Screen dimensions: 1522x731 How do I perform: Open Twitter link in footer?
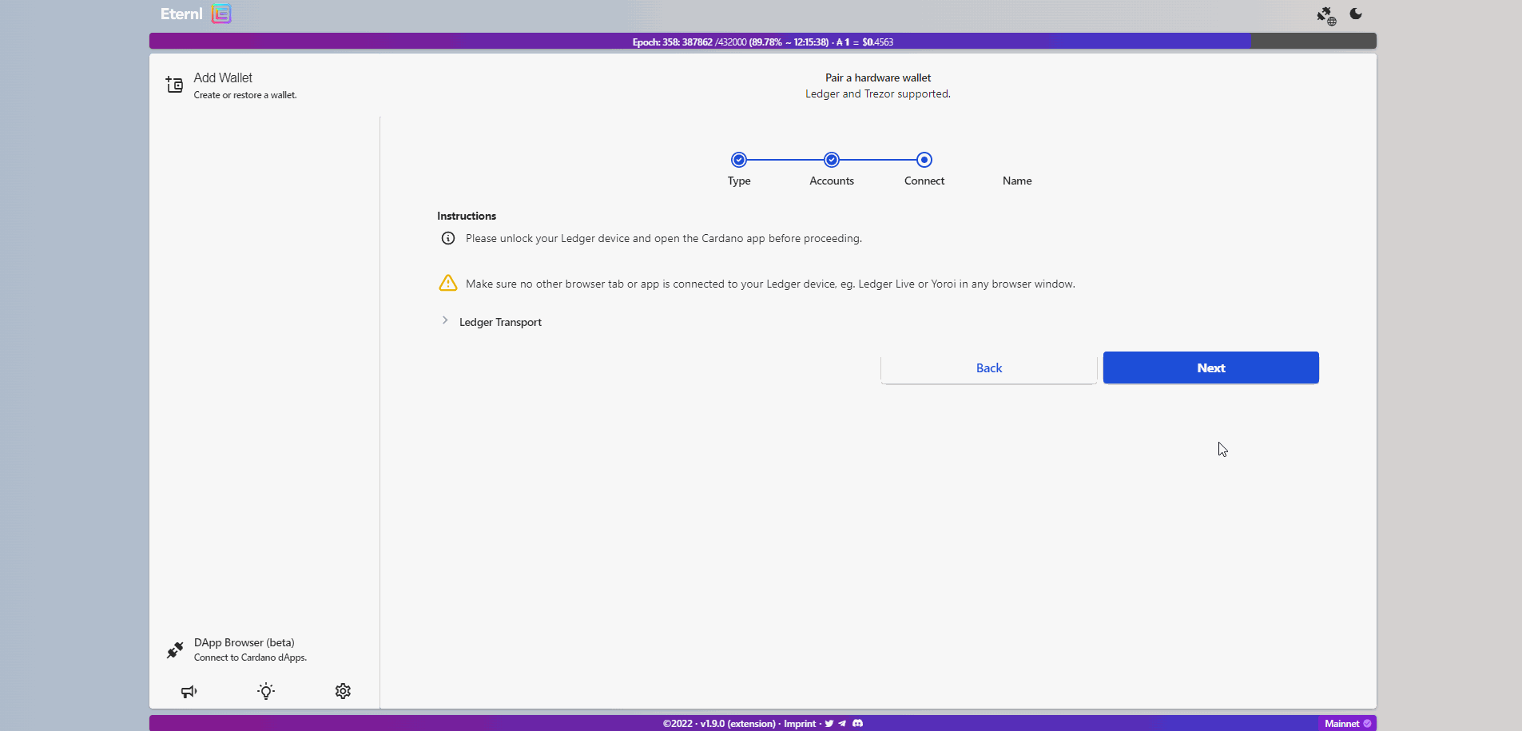[829, 724]
